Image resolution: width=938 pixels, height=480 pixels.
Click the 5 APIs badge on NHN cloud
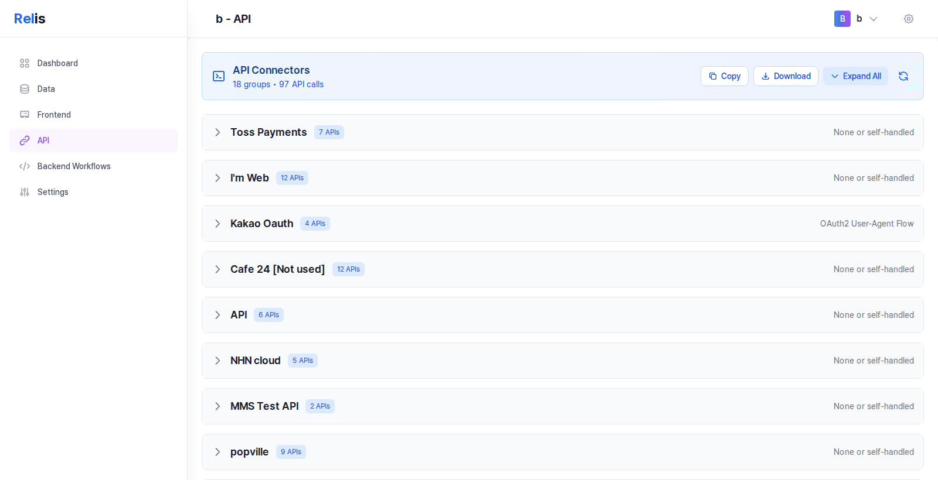pyautogui.click(x=303, y=361)
